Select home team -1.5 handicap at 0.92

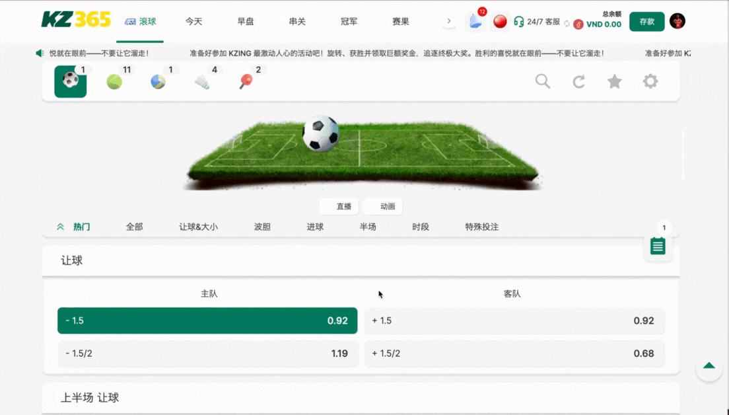[x=207, y=321]
